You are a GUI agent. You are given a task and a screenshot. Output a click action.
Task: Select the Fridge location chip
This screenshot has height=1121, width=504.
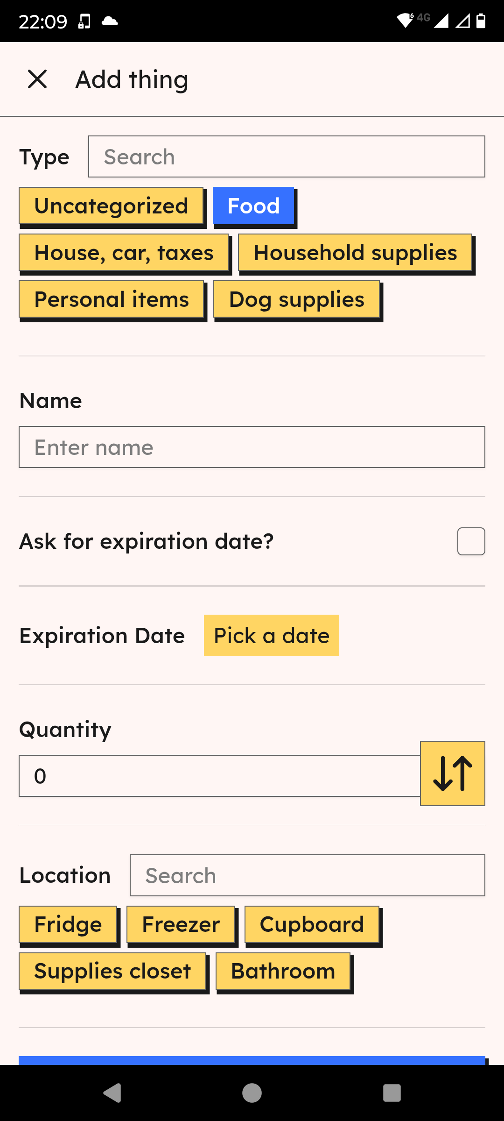click(x=68, y=924)
